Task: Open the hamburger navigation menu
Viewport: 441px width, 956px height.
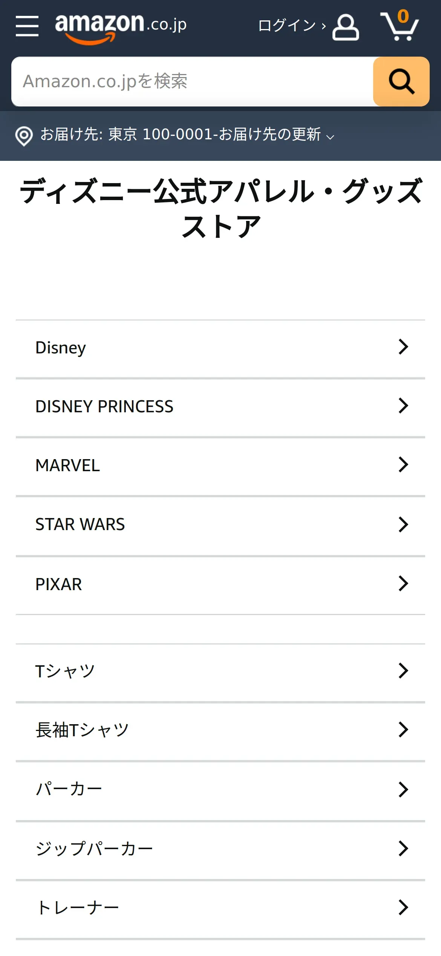Action: pyautogui.click(x=27, y=26)
